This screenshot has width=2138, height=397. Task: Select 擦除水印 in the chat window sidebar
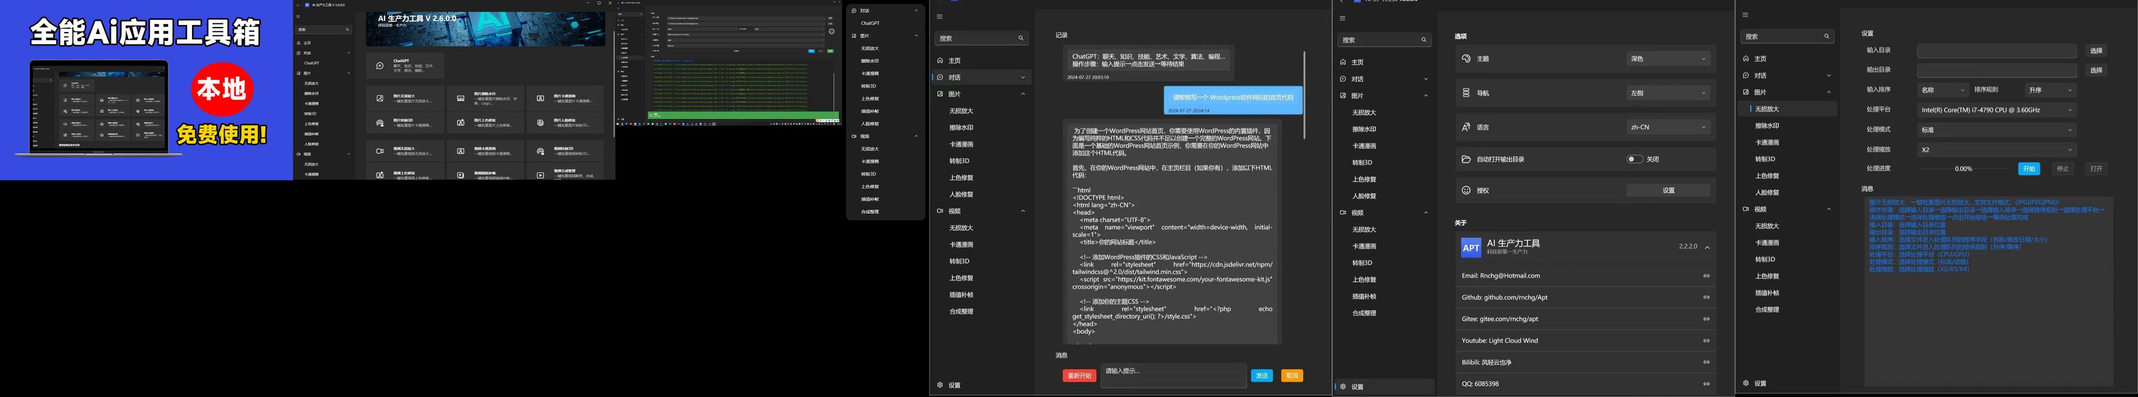(x=961, y=128)
